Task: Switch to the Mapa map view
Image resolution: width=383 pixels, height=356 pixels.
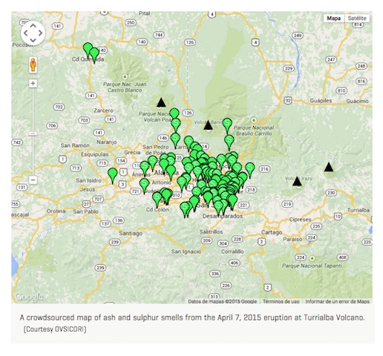Action: coord(333,19)
